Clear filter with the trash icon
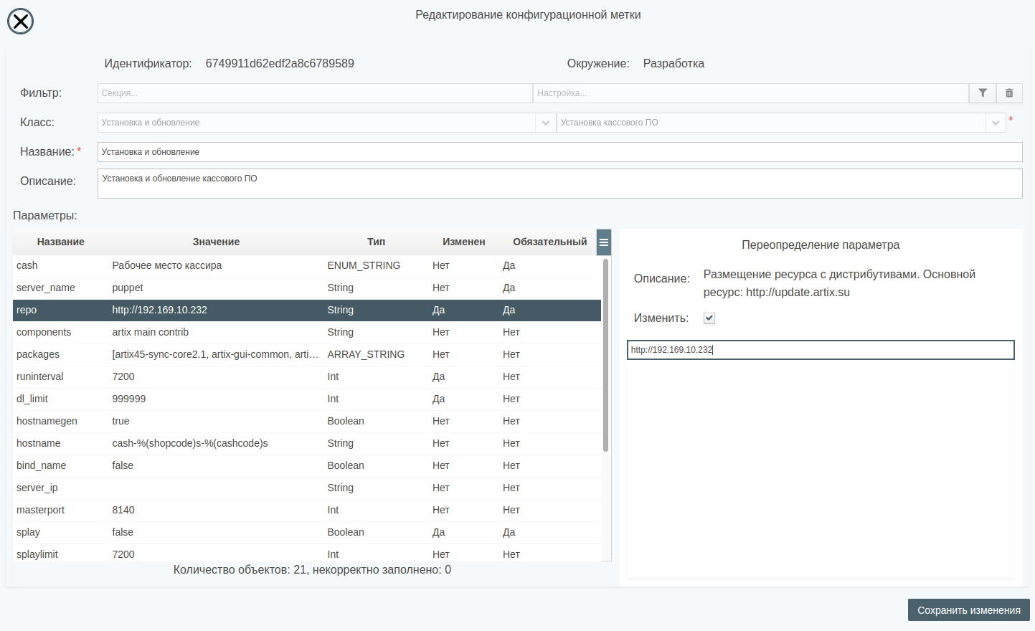 (x=1009, y=93)
